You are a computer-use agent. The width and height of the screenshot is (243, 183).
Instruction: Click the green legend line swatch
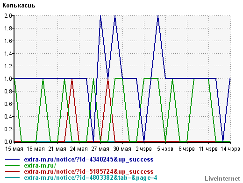click(x=13, y=165)
